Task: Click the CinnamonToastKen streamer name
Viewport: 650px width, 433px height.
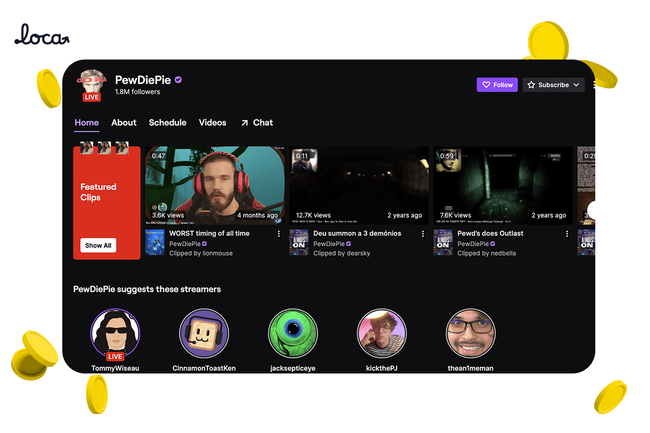Action: pyautogui.click(x=204, y=368)
